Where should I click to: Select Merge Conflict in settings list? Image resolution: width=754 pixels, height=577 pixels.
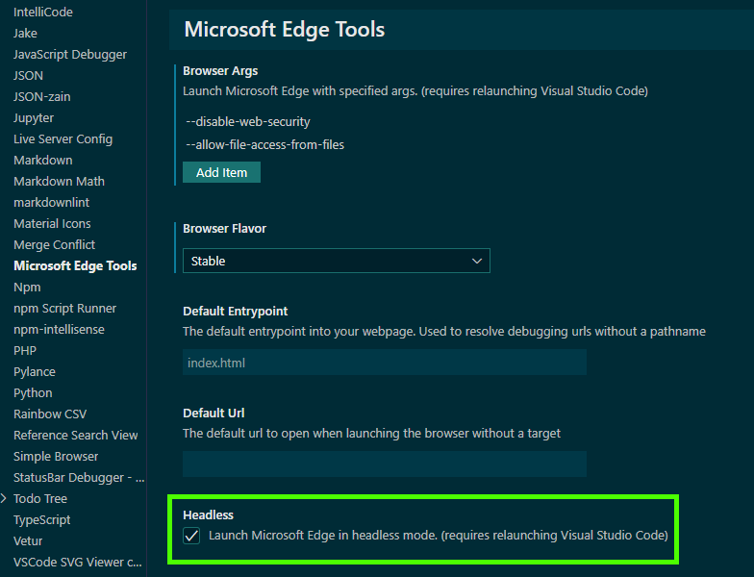54,244
